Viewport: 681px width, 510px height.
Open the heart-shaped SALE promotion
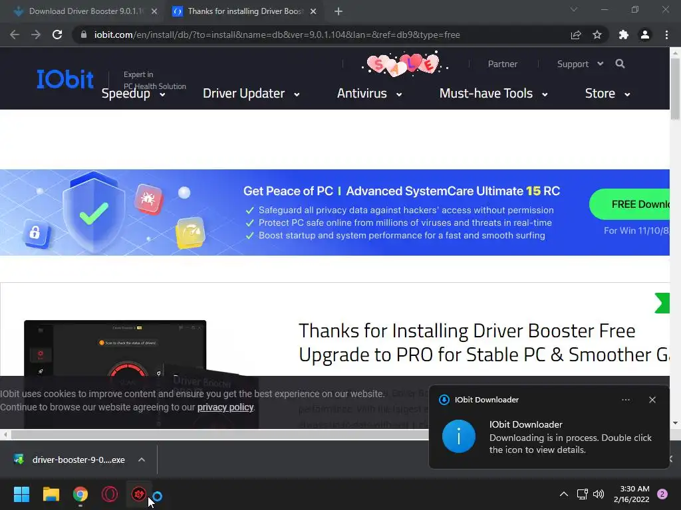pos(404,64)
